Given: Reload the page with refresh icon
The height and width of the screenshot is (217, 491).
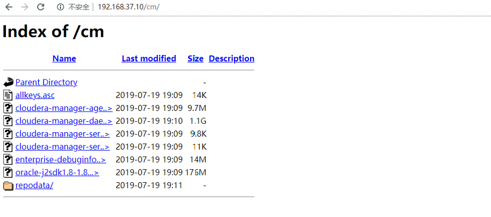Looking at the screenshot, I should (41, 7).
